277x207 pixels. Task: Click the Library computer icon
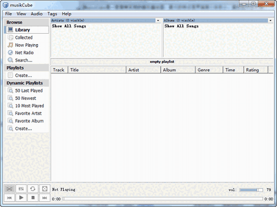point(11,30)
